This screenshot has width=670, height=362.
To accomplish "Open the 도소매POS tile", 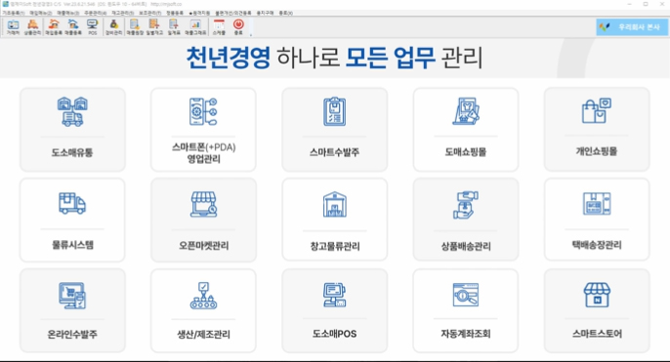I will click(335, 310).
